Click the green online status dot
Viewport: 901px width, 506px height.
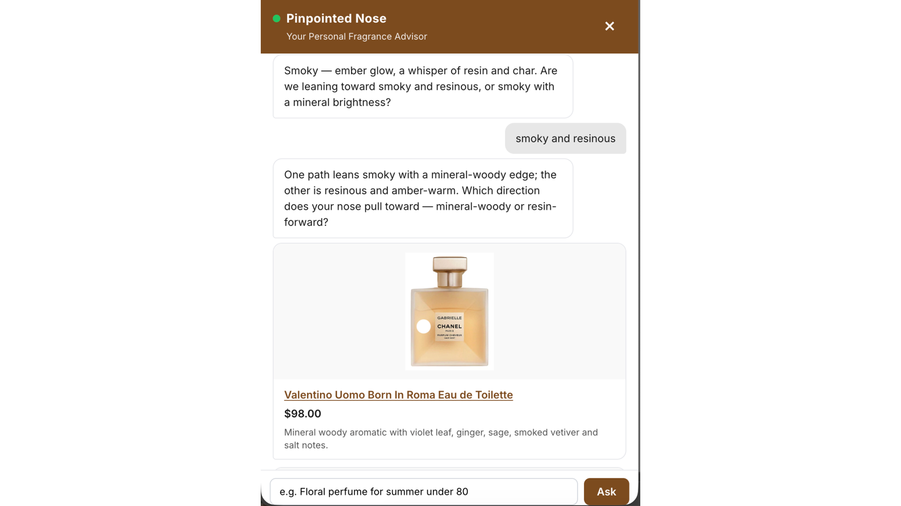(x=276, y=19)
